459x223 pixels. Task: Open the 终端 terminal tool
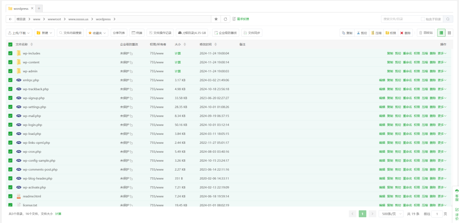pyautogui.click(x=137, y=33)
